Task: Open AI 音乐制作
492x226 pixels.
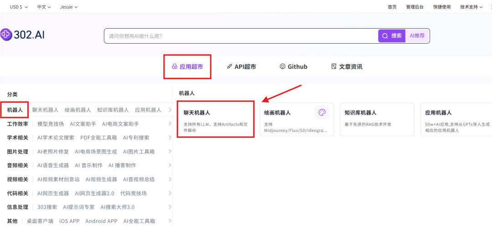Action: coord(88,165)
